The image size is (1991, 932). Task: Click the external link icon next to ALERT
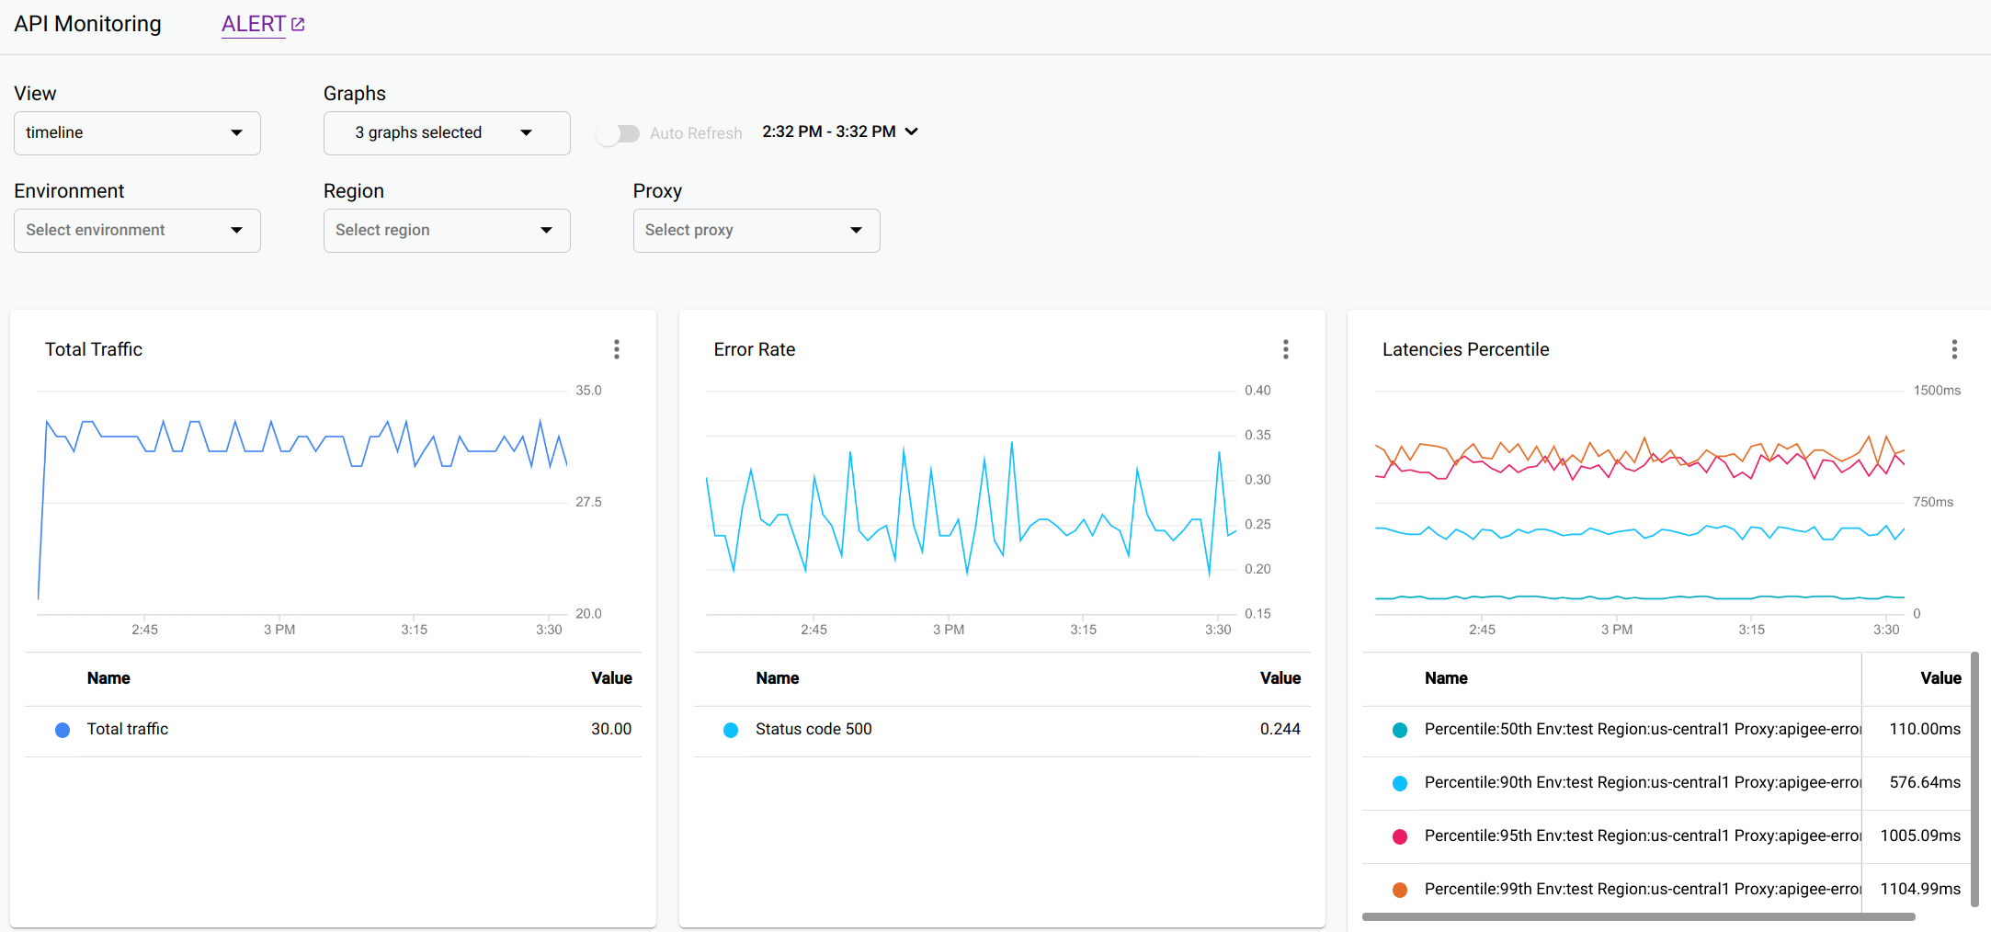(296, 22)
